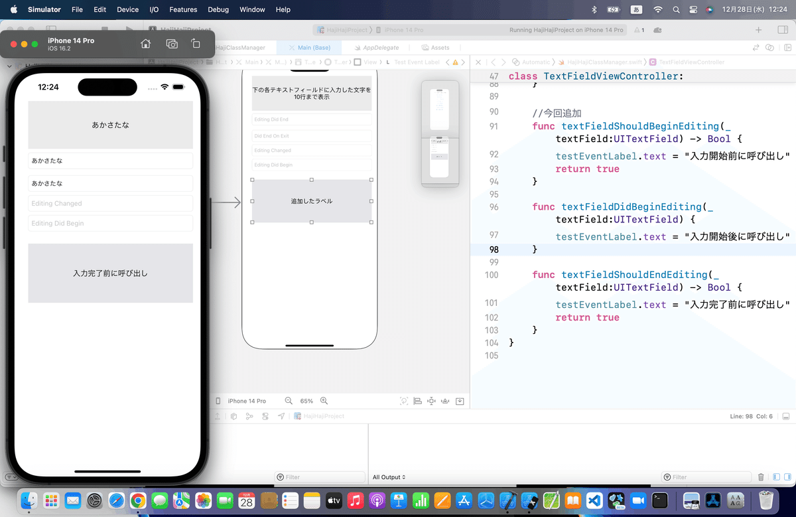796x517 pixels.
Task: Open the Add New Constraints icon
Action: [432, 401]
